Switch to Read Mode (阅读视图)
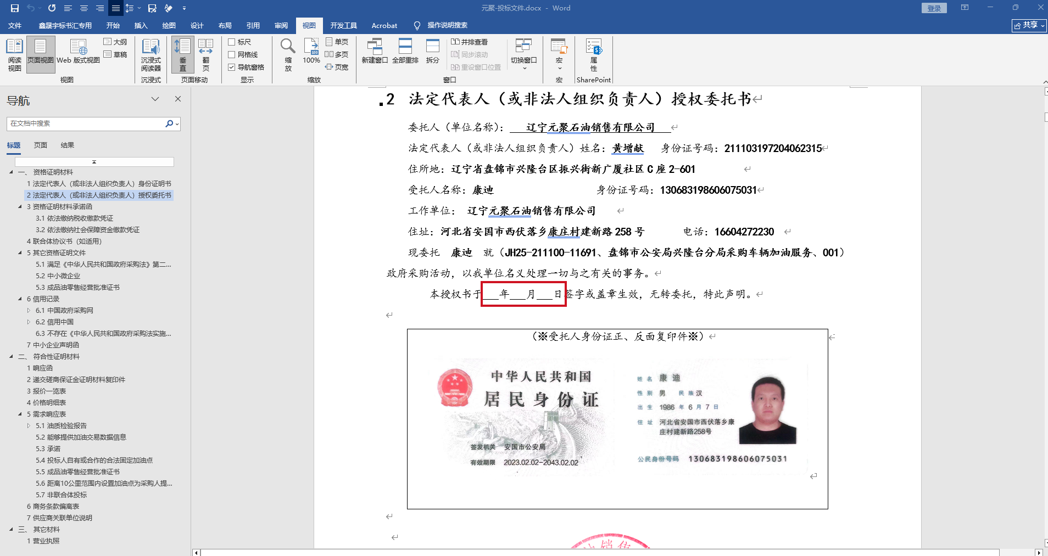 15,55
